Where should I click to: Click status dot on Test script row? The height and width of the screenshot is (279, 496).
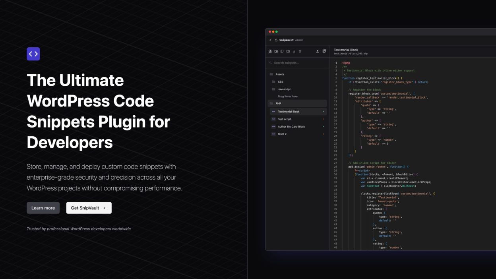click(324, 119)
